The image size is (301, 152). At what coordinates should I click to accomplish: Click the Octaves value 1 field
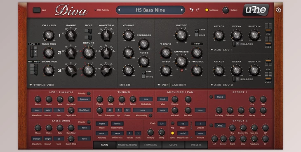tap(200, 124)
